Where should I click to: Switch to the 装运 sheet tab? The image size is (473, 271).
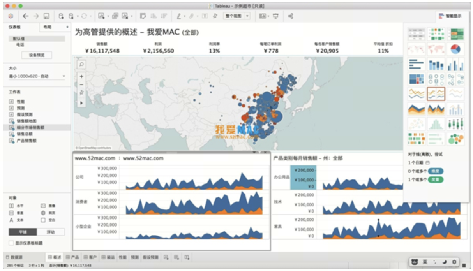pos(108,257)
